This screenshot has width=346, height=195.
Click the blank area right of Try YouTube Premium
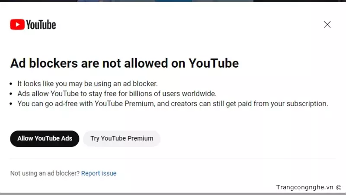coord(247,139)
